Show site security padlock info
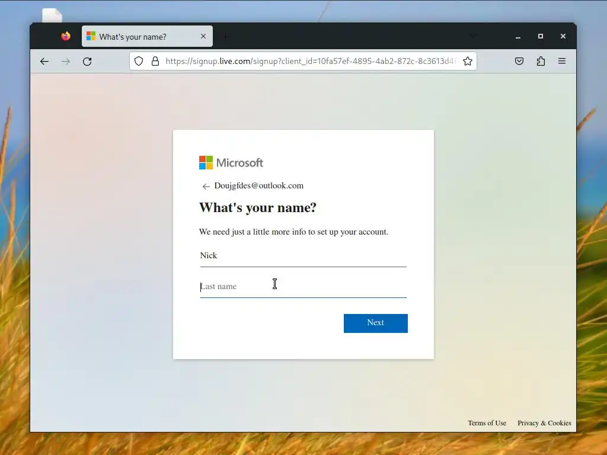This screenshot has height=455, width=607. (x=155, y=61)
